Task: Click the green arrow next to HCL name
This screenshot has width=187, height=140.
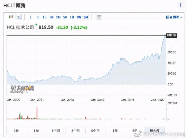Action: [x=37, y=25]
